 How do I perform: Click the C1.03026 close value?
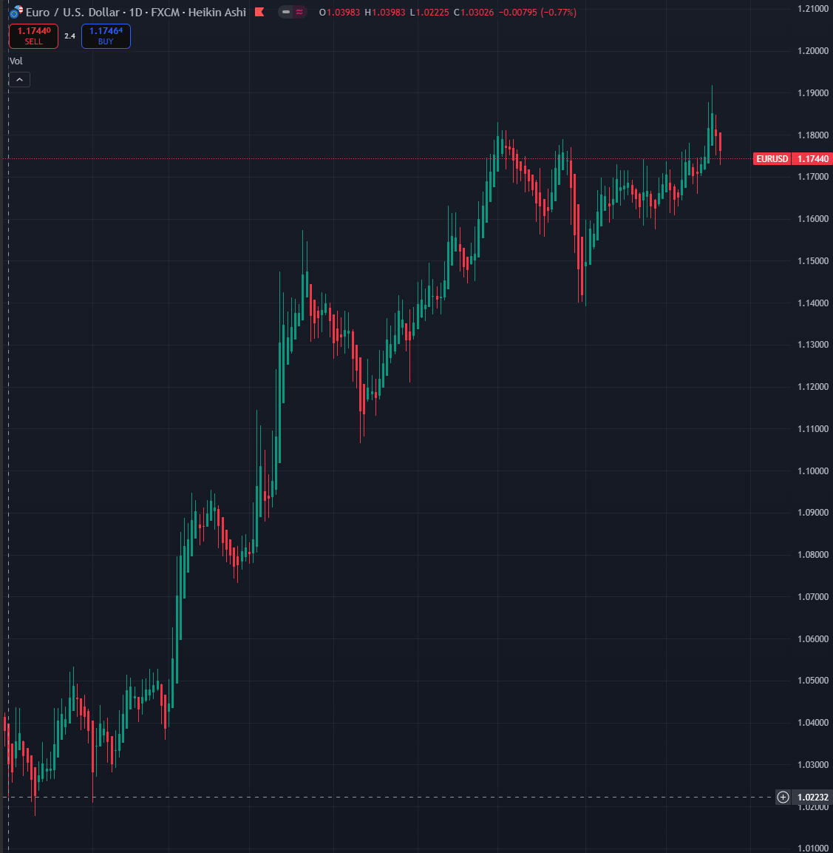coord(474,12)
